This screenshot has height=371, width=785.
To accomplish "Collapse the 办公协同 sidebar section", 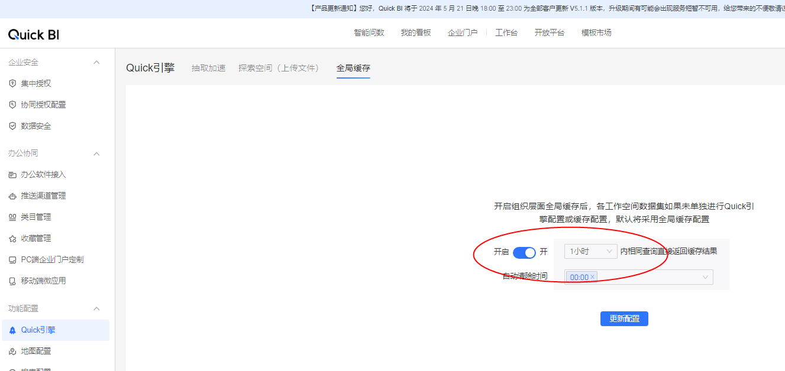I will pos(97,154).
